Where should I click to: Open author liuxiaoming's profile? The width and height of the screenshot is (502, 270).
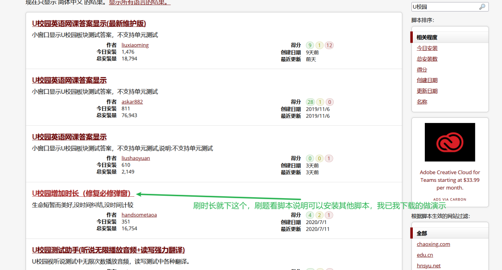[x=135, y=45]
